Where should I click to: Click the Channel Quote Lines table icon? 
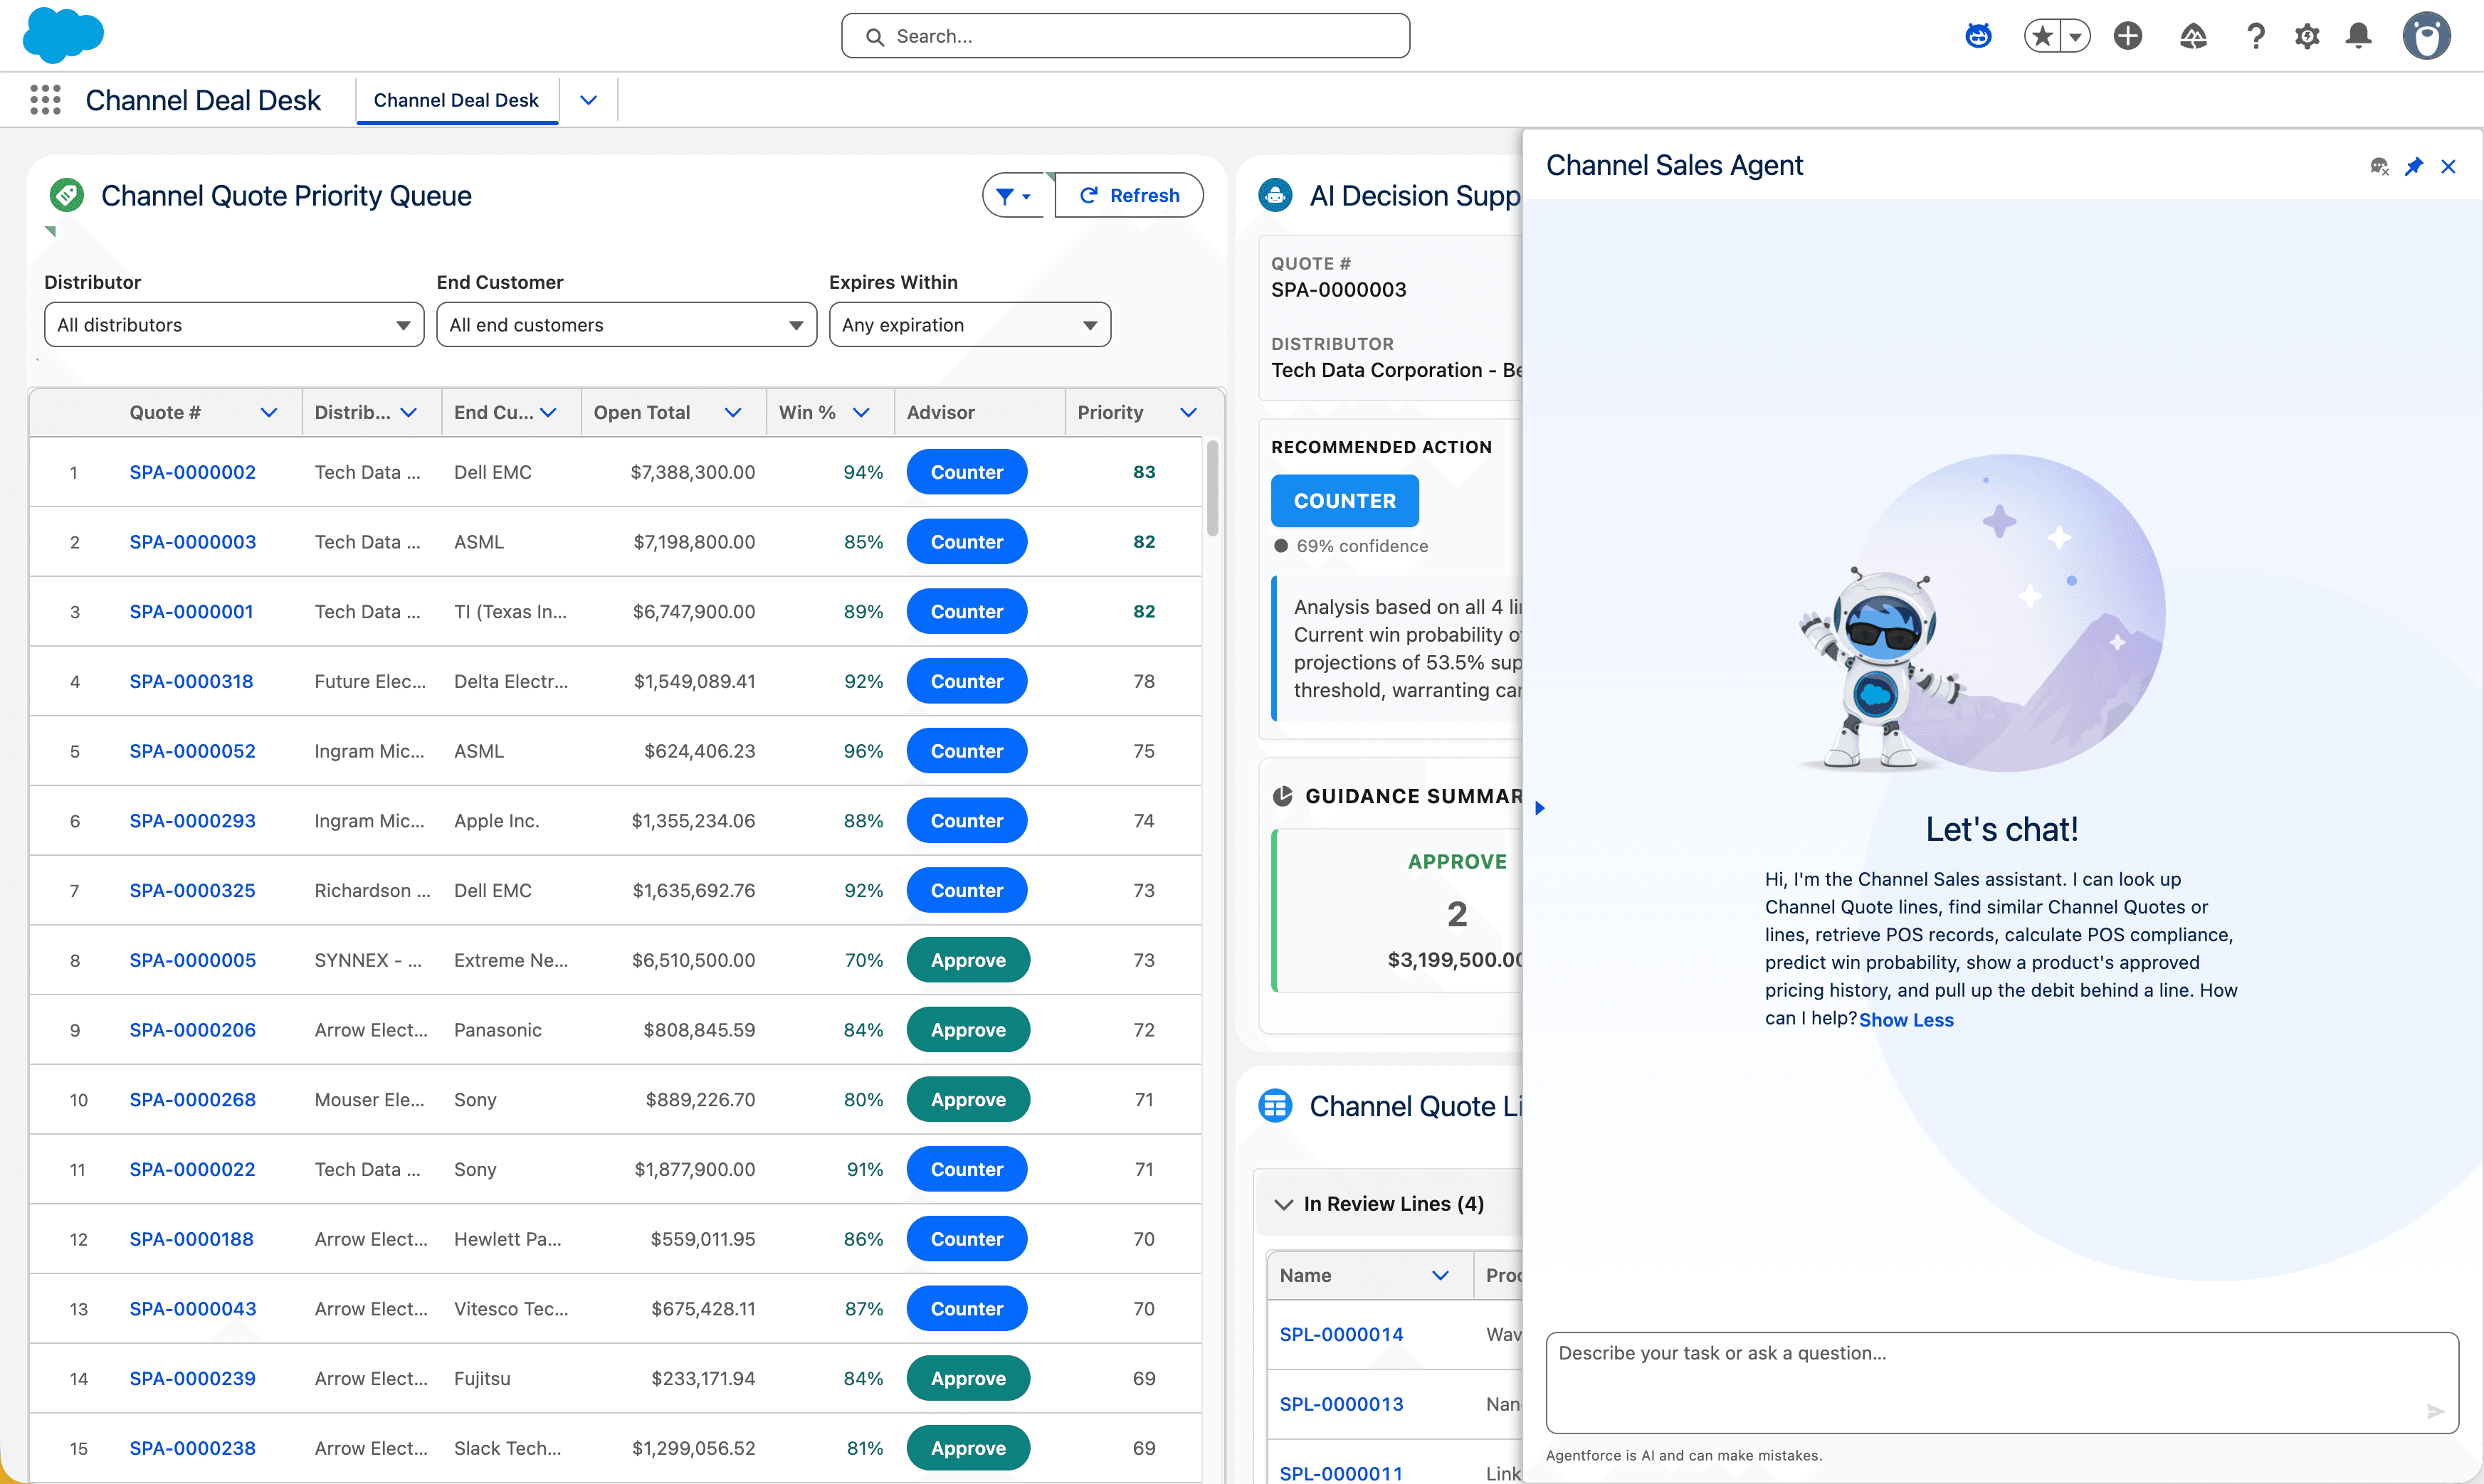click(x=1275, y=1106)
